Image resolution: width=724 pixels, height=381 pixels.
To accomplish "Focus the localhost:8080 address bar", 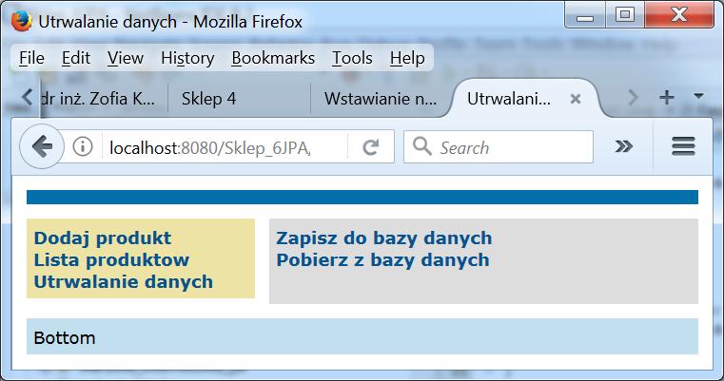I will coord(224,147).
